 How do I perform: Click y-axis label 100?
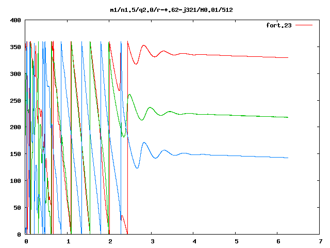15,181
